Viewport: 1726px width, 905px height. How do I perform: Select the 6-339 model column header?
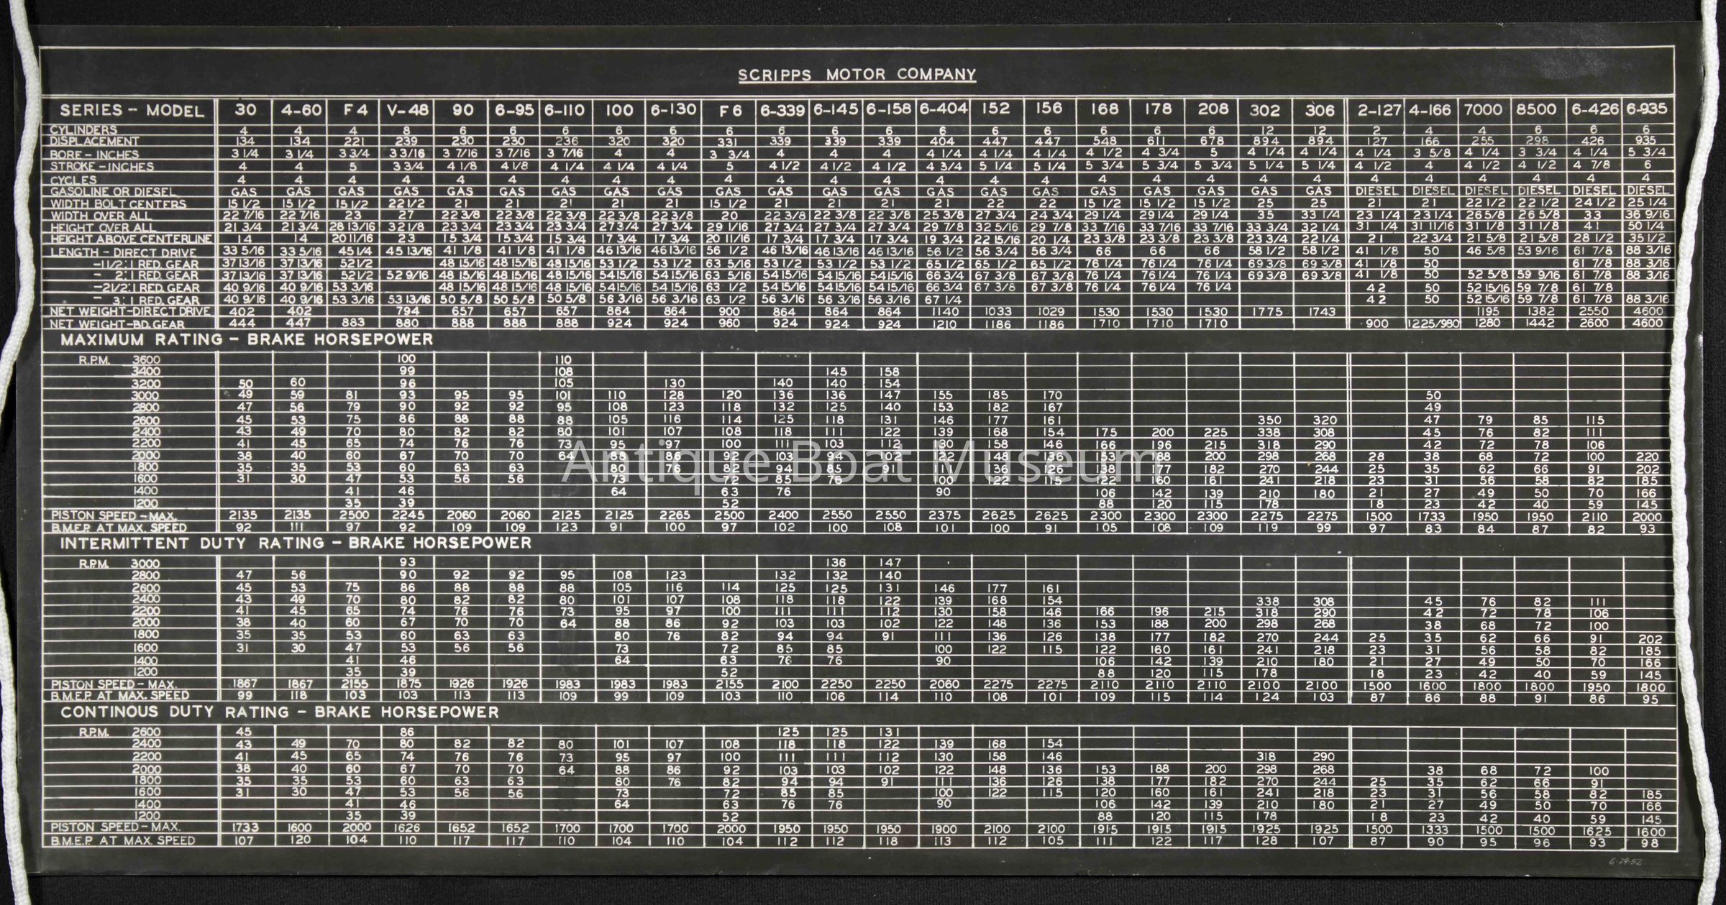pyautogui.click(x=782, y=110)
